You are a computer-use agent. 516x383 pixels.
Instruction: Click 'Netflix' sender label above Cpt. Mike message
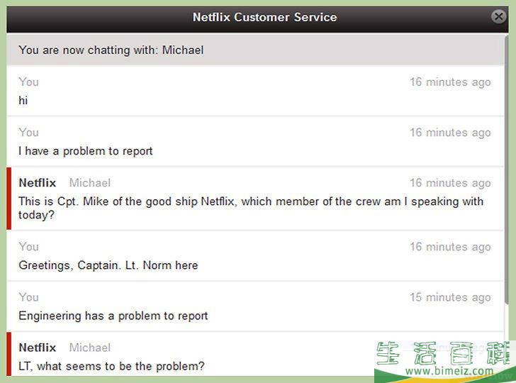click(37, 183)
